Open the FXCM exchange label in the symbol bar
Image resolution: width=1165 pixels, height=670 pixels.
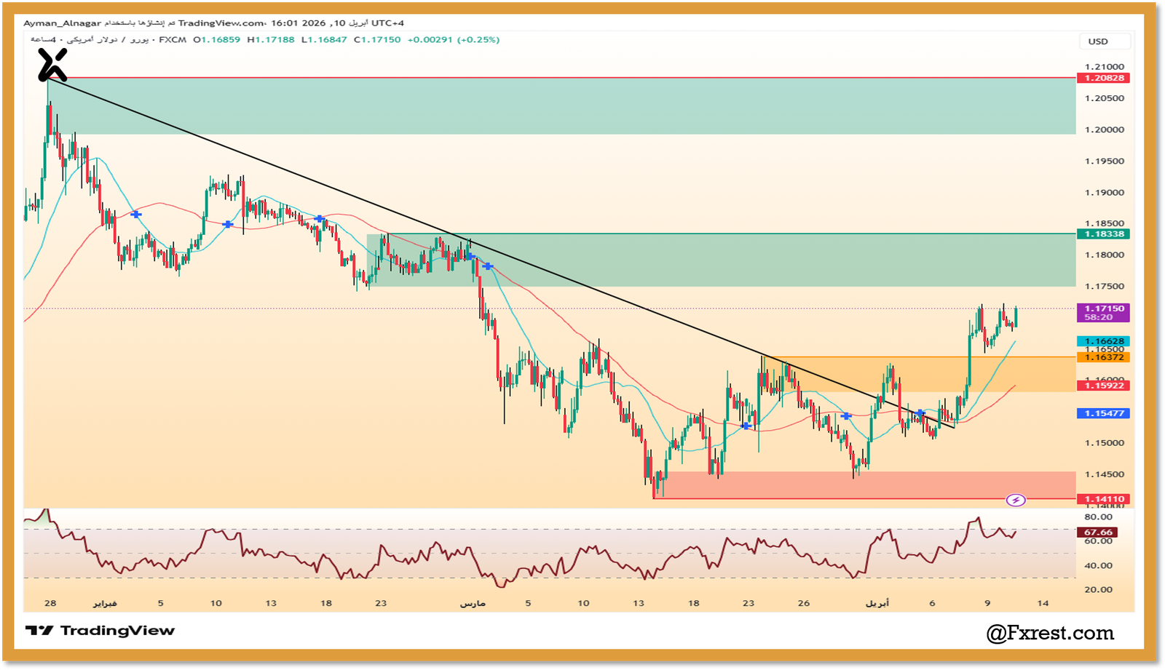[173, 40]
